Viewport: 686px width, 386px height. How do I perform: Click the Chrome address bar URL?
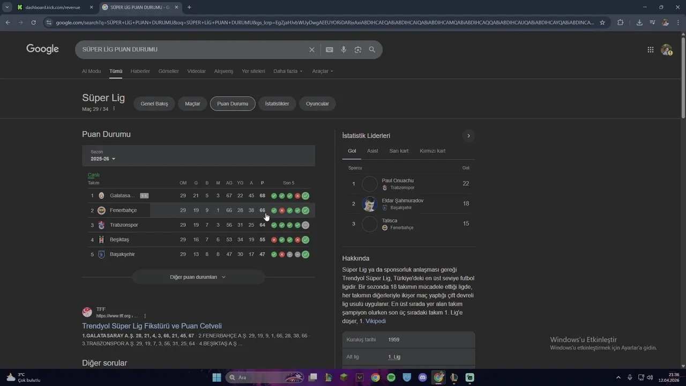coord(325,23)
